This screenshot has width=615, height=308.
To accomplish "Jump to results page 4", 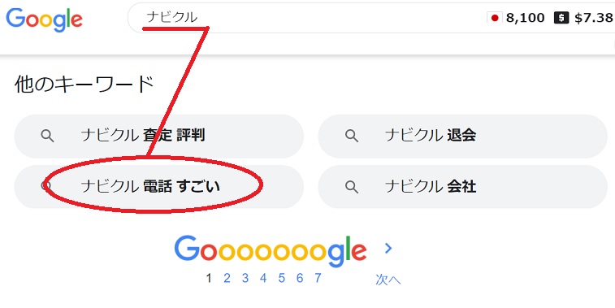I will [263, 278].
